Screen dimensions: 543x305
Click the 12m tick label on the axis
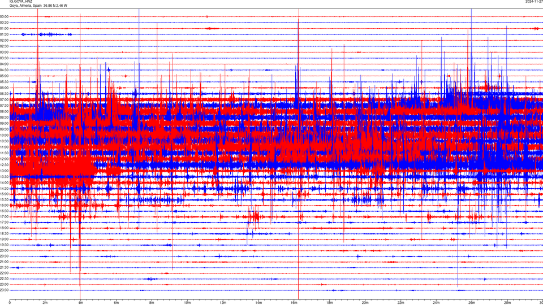click(x=223, y=303)
